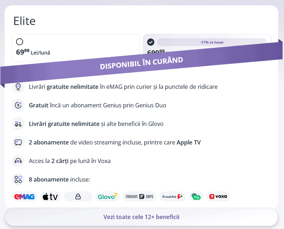
Task: Click the locked subscription padlock badge
Action: [x=78, y=197]
